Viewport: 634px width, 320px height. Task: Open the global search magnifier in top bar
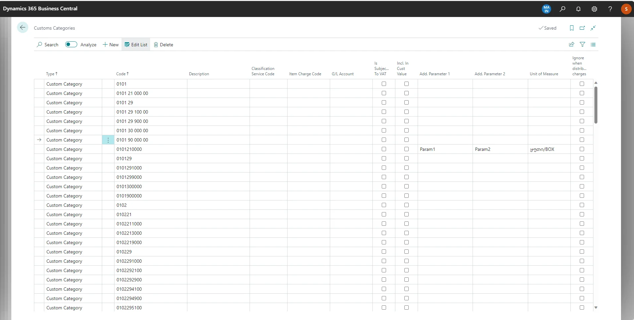click(x=562, y=9)
